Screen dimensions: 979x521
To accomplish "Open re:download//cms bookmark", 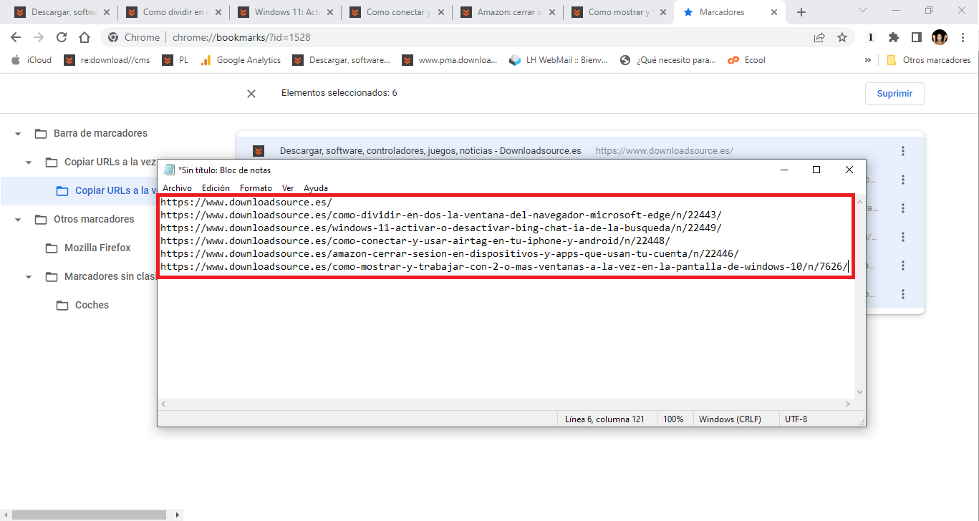I will [x=107, y=60].
